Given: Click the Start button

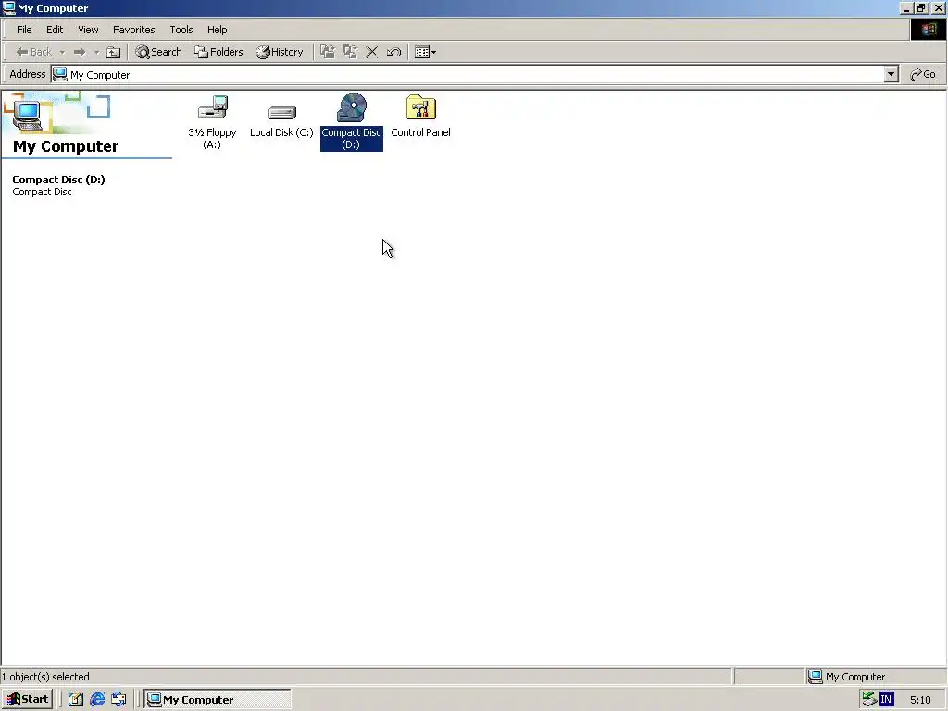Looking at the screenshot, I should pos(27,699).
